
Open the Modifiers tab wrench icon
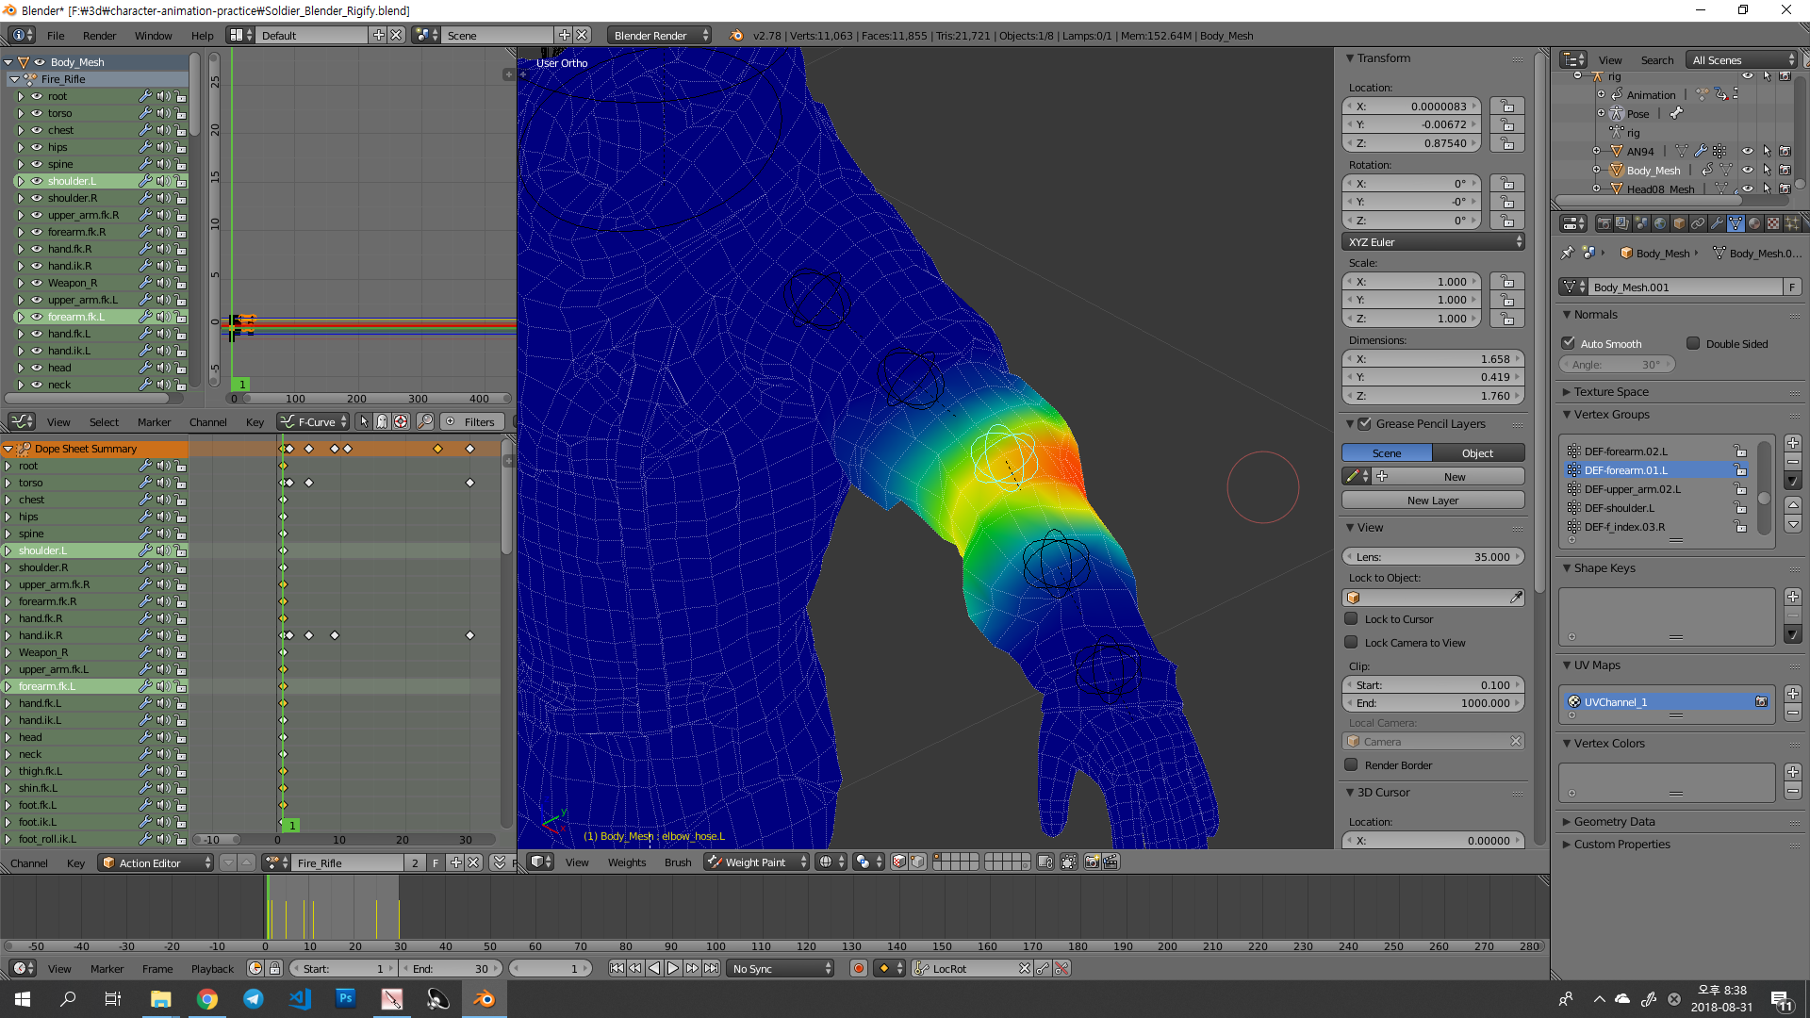coord(1717,223)
